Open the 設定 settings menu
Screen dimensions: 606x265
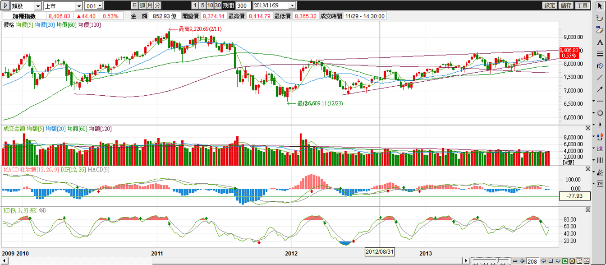pos(550,5)
